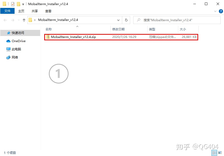Screen dimensions: 224x156
Task: Click the 压缩(zipped)文件 type cell
Action: (162, 37)
